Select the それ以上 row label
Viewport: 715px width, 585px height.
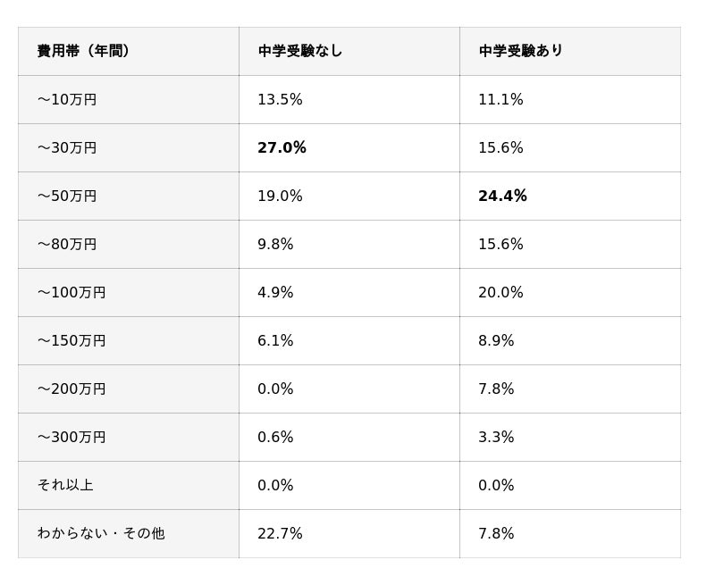pos(65,486)
